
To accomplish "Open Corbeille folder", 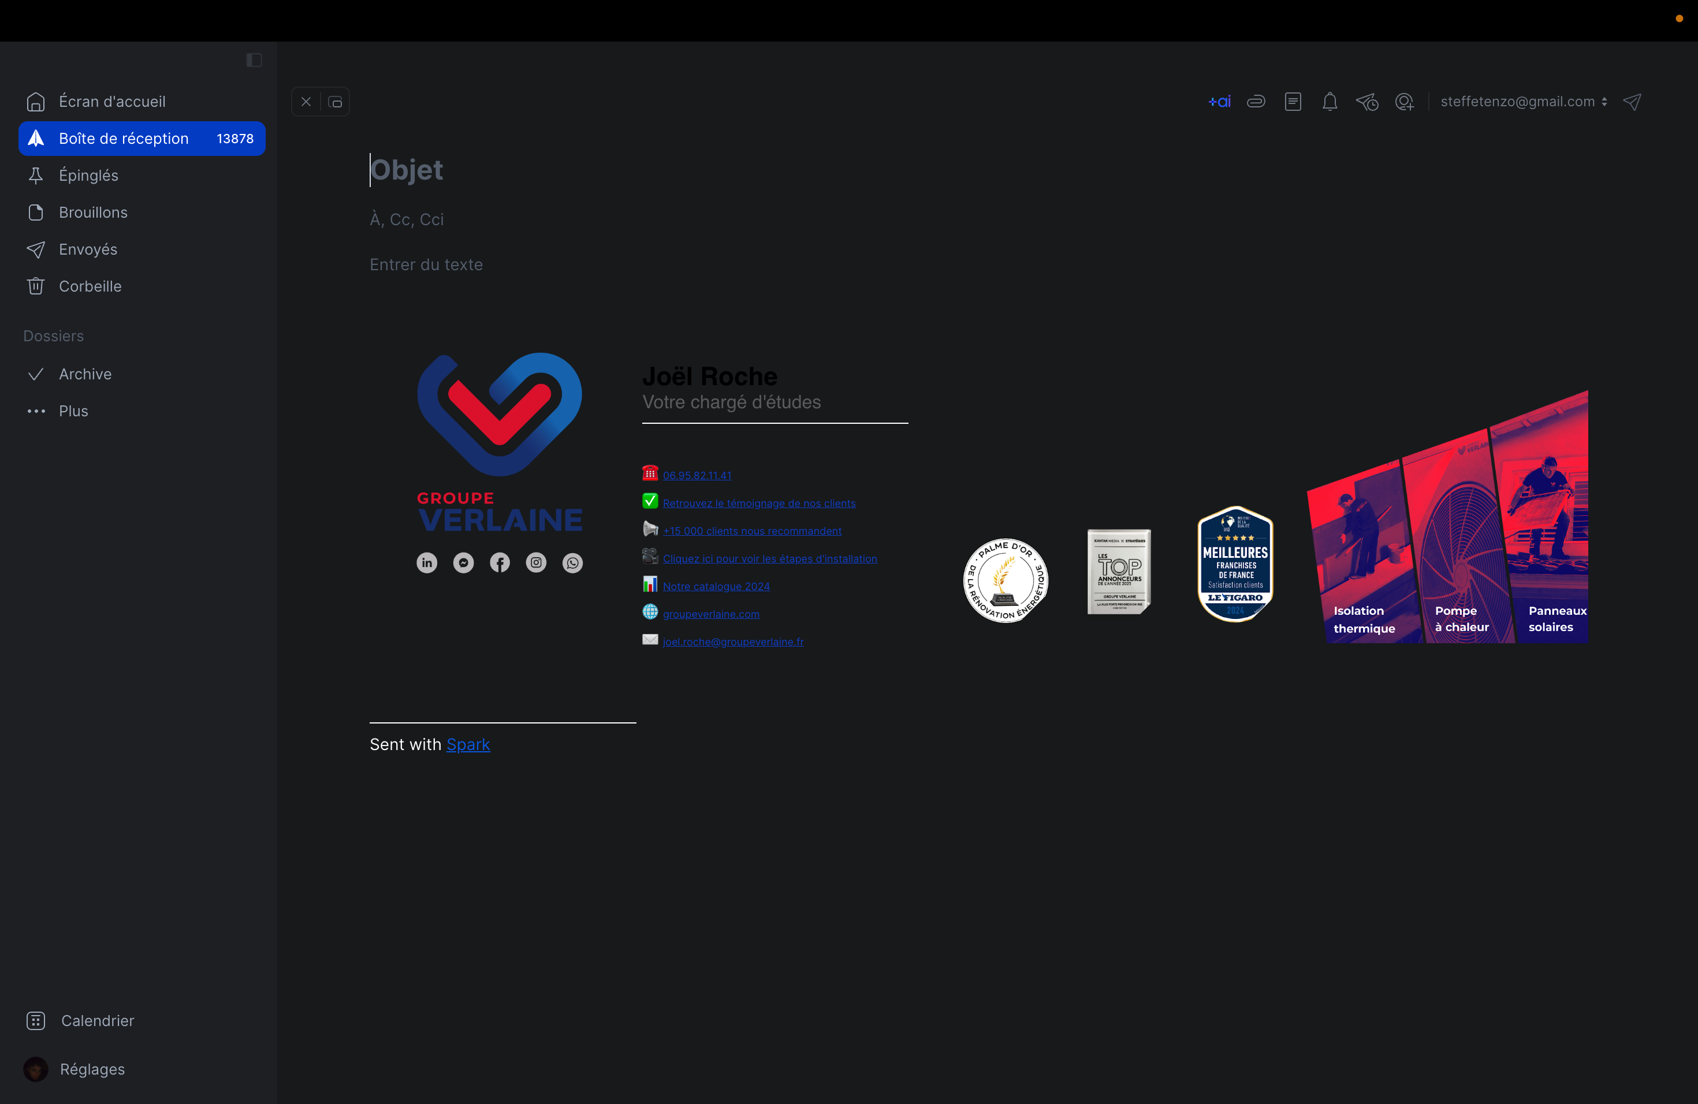I will [x=142, y=286].
